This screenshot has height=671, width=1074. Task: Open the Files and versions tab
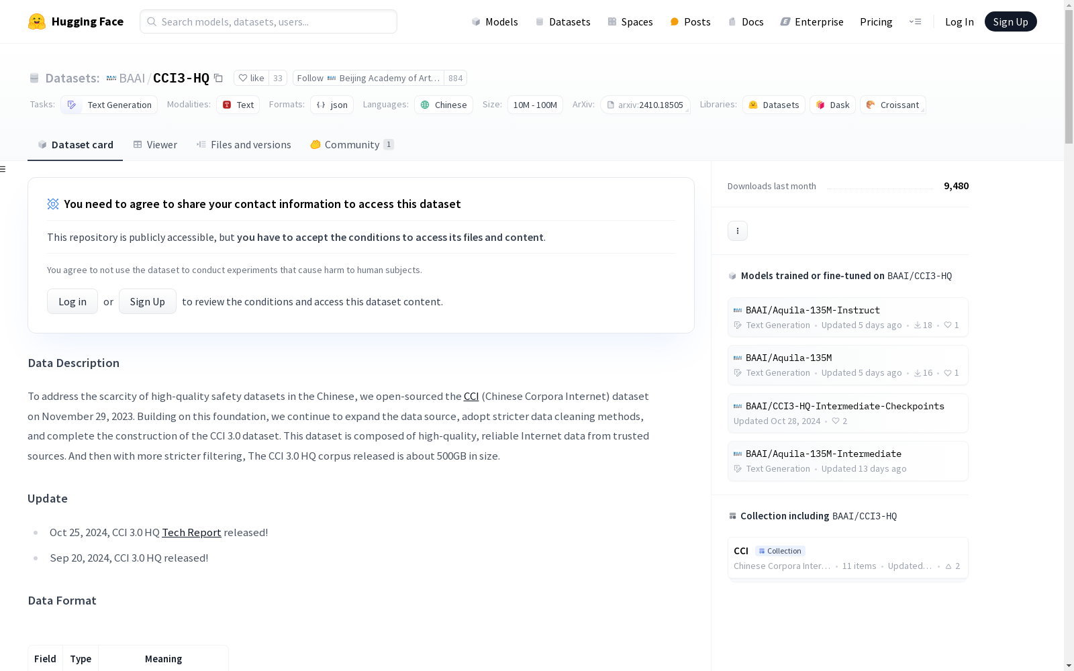pyautogui.click(x=244, y=144)
